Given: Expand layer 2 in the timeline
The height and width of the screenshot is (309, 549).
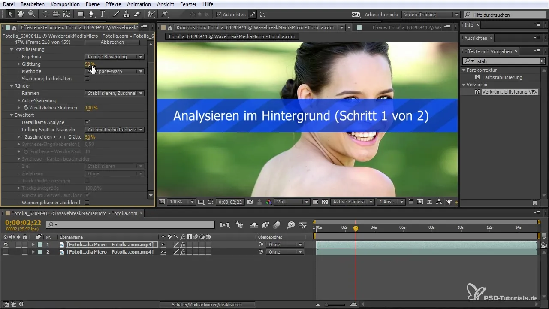Looking at the screenshot, I should 33,252.
